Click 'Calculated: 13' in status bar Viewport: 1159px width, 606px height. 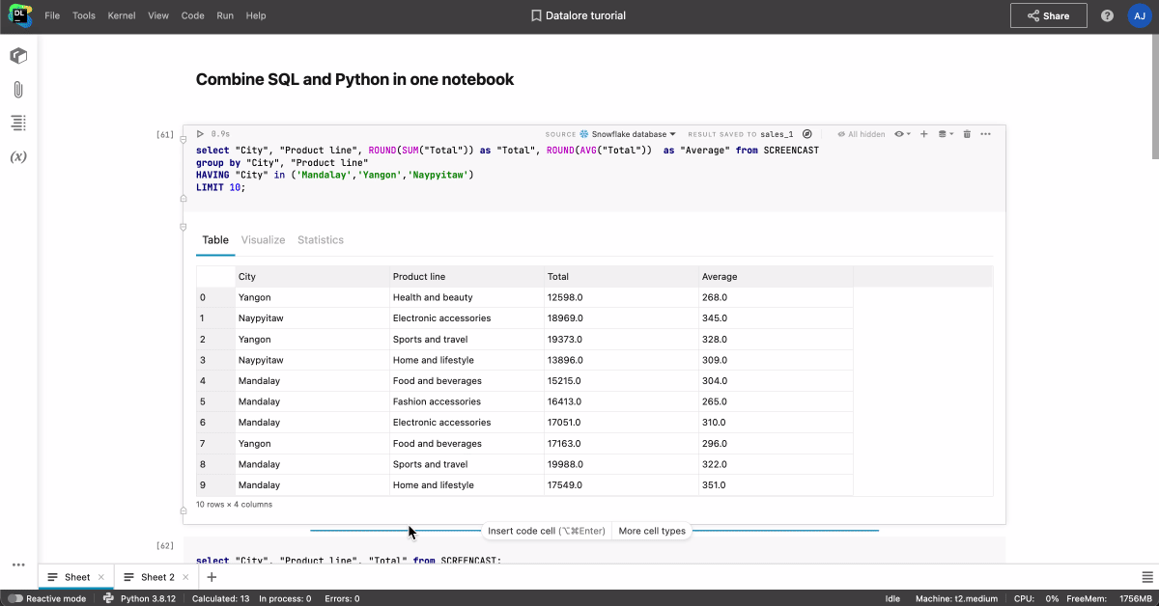pos(221,598)
